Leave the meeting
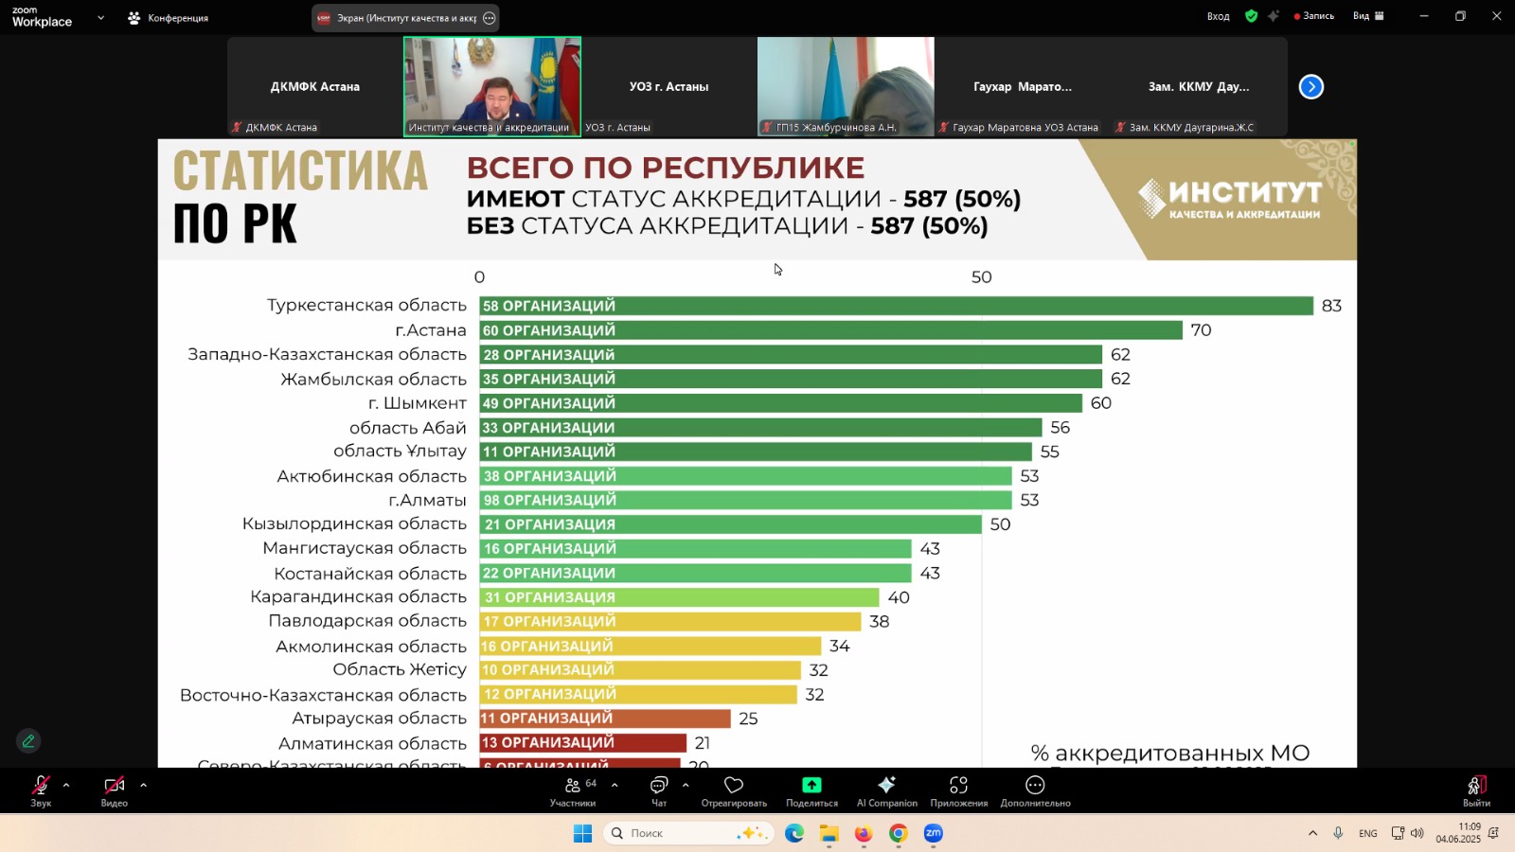 tap(1476, 790)
